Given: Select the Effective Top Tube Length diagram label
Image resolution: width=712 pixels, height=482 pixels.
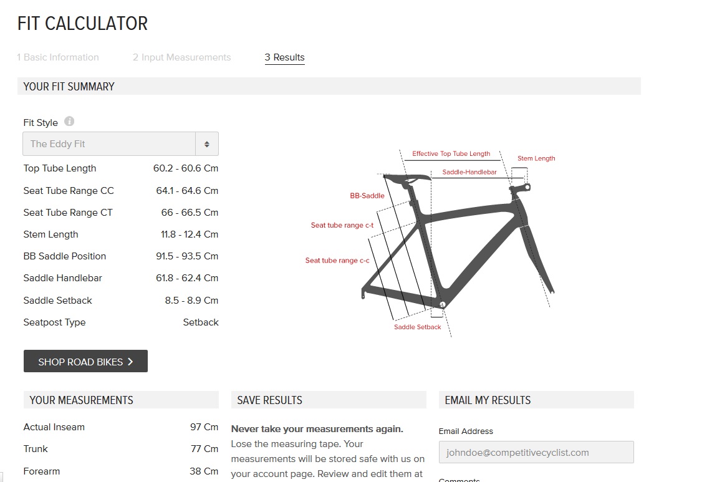Looking at the screenshot, I should [451, 154].
